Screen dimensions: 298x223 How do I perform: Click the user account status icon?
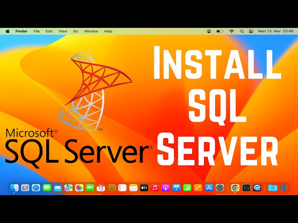[209, 31]
